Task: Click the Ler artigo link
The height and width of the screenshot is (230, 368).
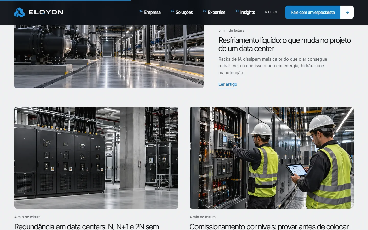Action: coord(228,84)
